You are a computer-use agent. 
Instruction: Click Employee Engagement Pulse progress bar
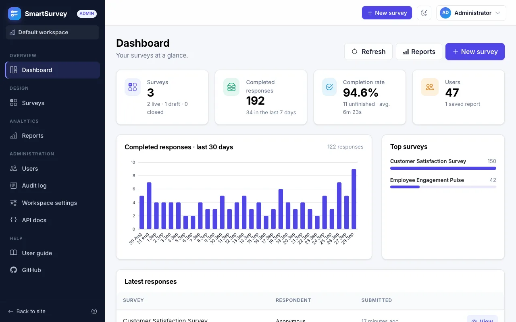tap(443, 187)
